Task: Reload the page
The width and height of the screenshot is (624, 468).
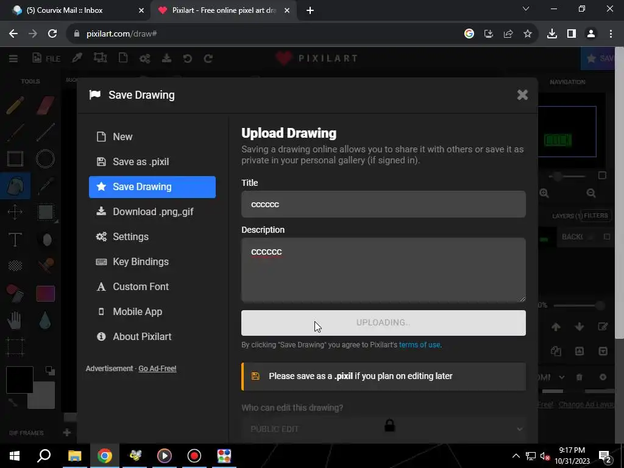Action: pos(52,34)
